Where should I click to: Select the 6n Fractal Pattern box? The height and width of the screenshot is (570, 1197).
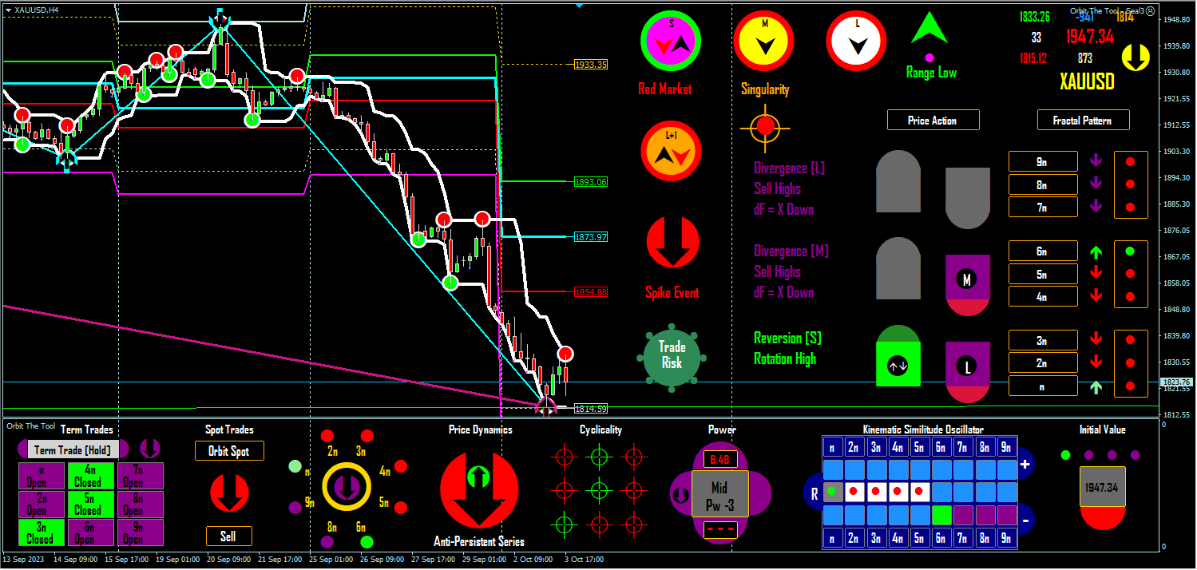(x=1042, y=251)
